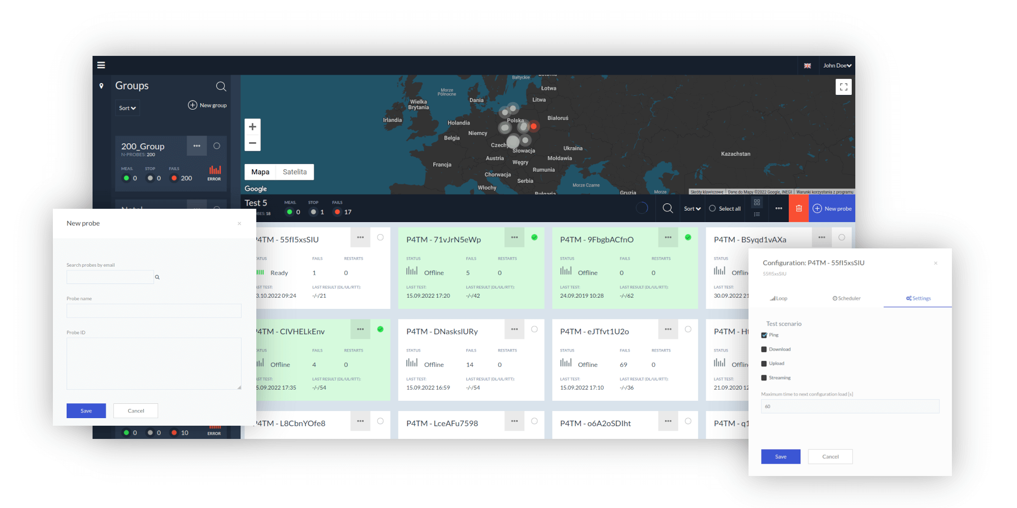Click the Probe name input field
The height and width of the screenshot is (508, 1017).
[154, 311]
